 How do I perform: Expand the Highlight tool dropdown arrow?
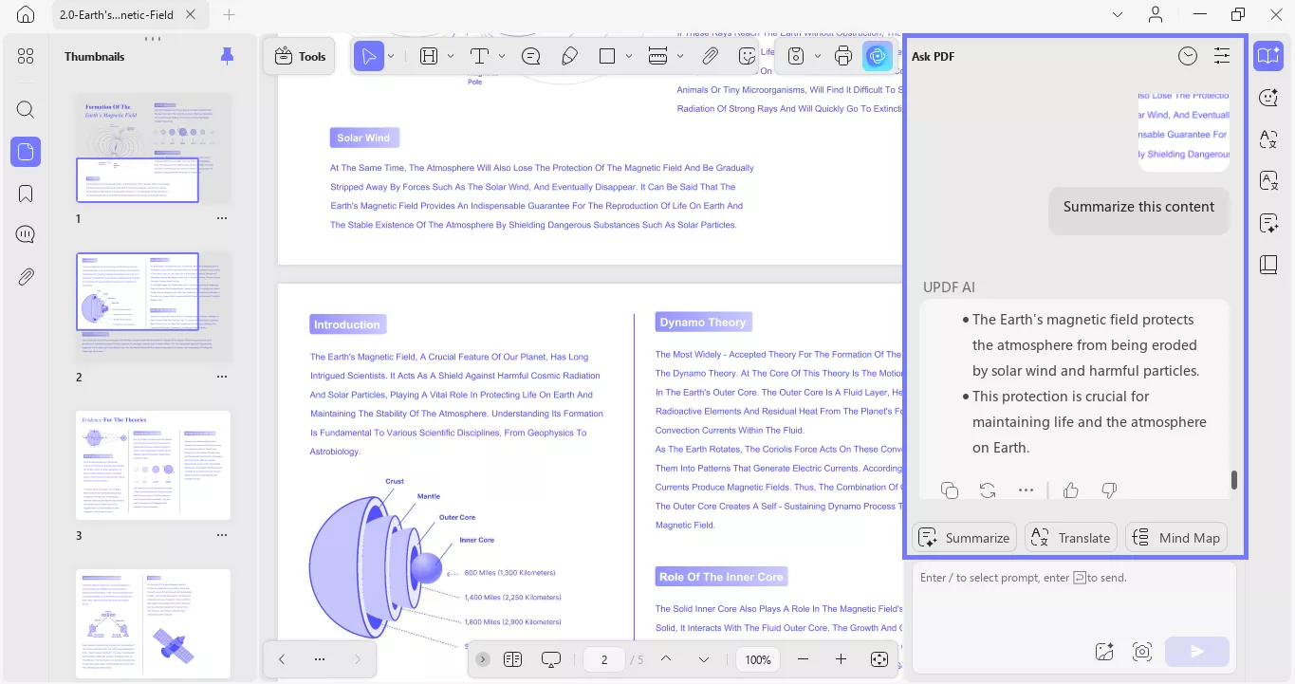point(451,57)
